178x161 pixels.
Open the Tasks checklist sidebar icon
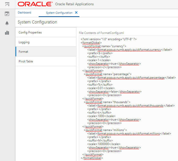point(7,14)
